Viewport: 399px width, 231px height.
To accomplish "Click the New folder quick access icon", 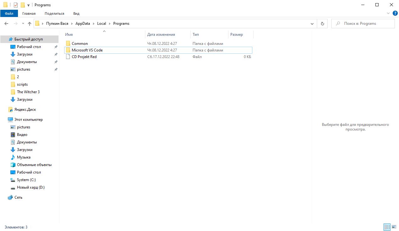I will click(23, 5).
